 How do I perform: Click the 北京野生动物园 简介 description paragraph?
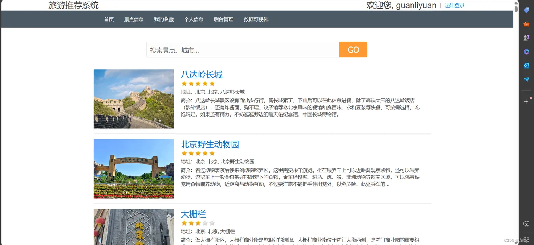(x=300, y=177)
